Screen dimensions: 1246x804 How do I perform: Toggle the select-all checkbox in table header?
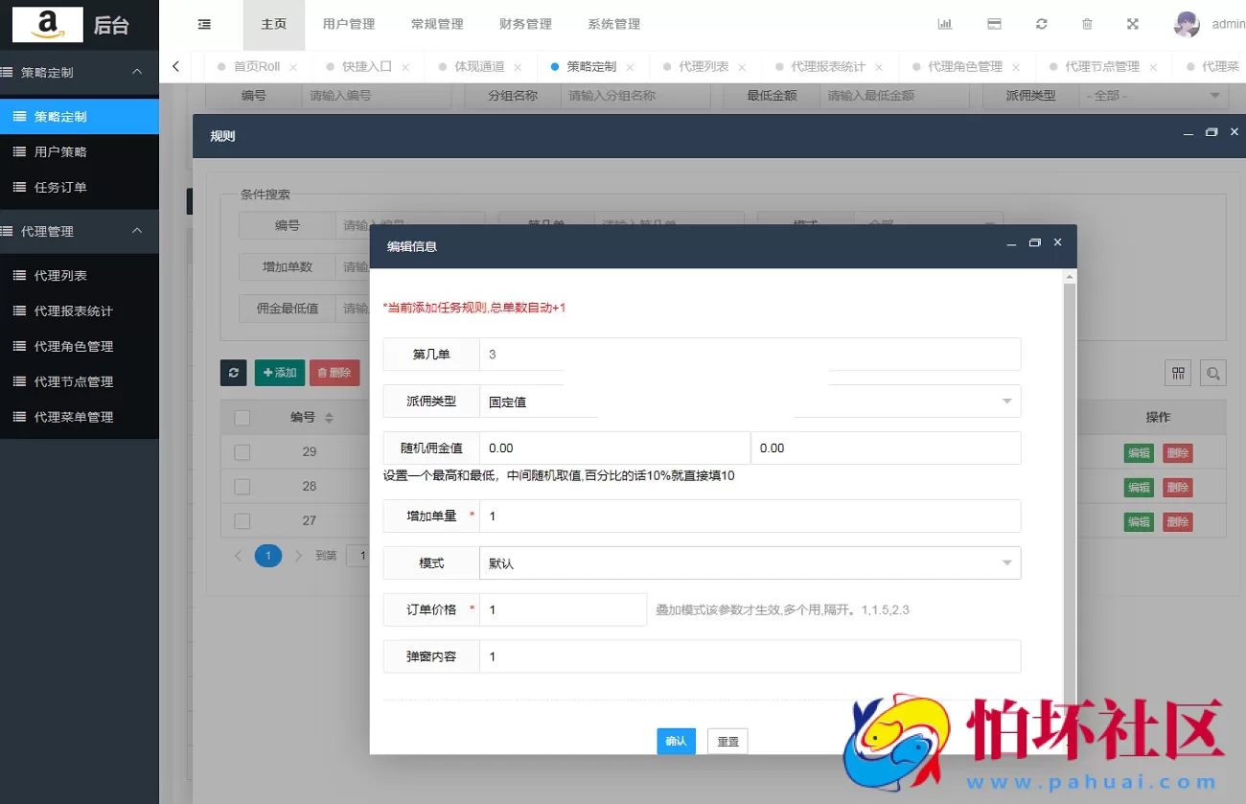(242, 417)
